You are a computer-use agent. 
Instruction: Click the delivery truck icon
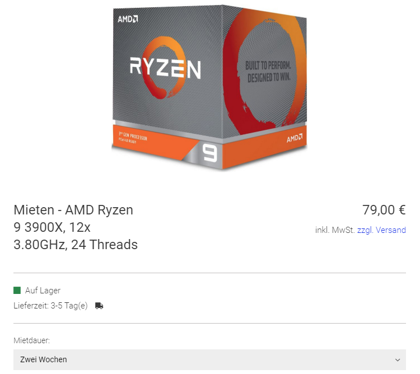coord(99,306)
